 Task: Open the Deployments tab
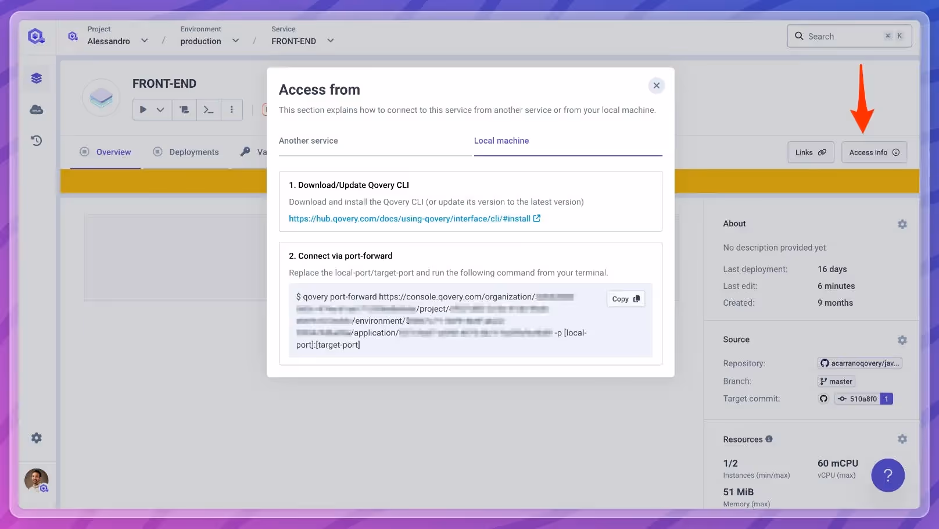(193, 152)
